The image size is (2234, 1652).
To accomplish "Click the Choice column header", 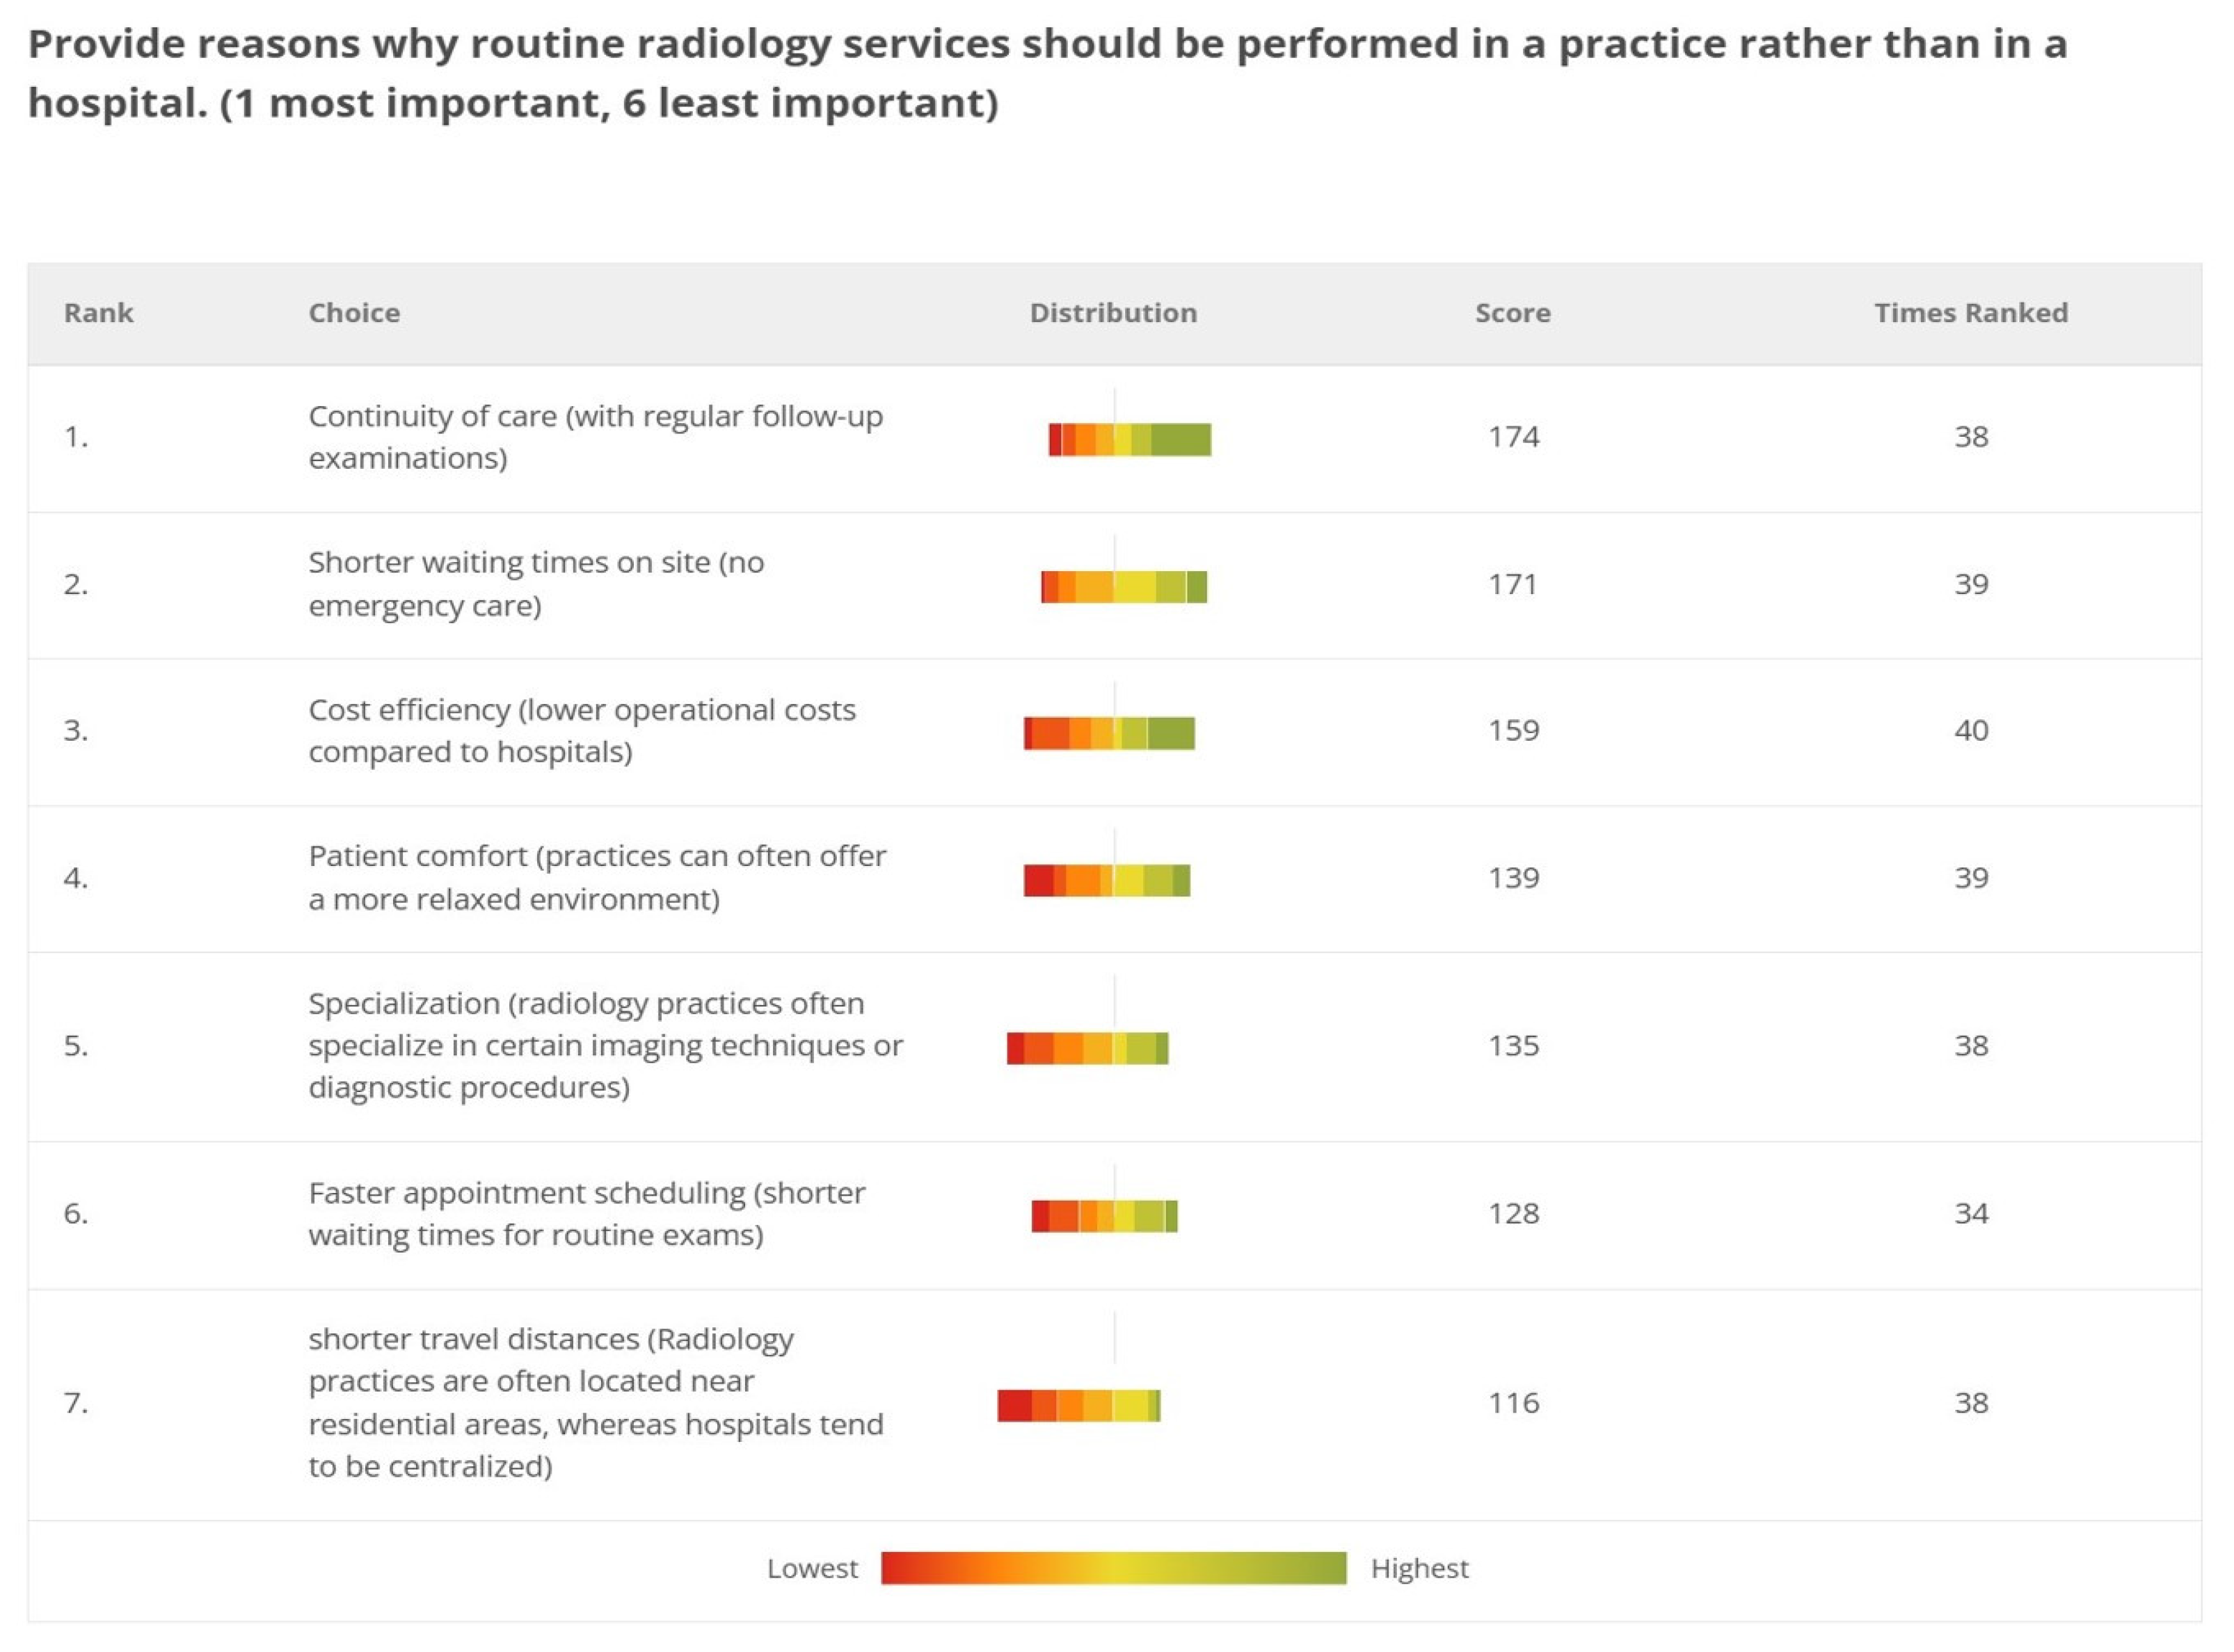I will click(354, 313).
